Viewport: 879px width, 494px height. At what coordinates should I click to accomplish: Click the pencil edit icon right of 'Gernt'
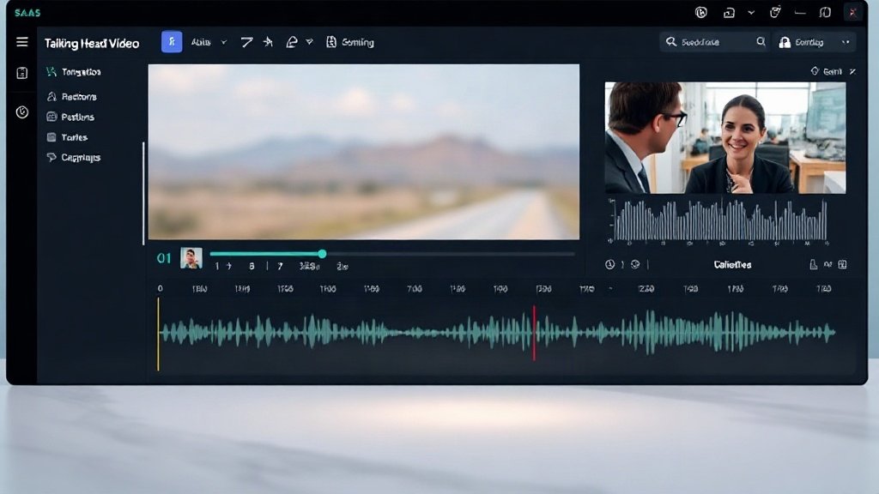852,71
